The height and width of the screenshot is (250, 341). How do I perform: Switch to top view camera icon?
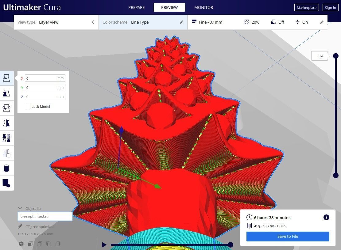[39, 244]
